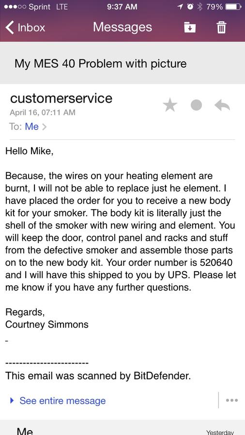This screenshot has height=435, width=245.
Task: Tap the Bluetooth status icon
Action: click(199, 7)
